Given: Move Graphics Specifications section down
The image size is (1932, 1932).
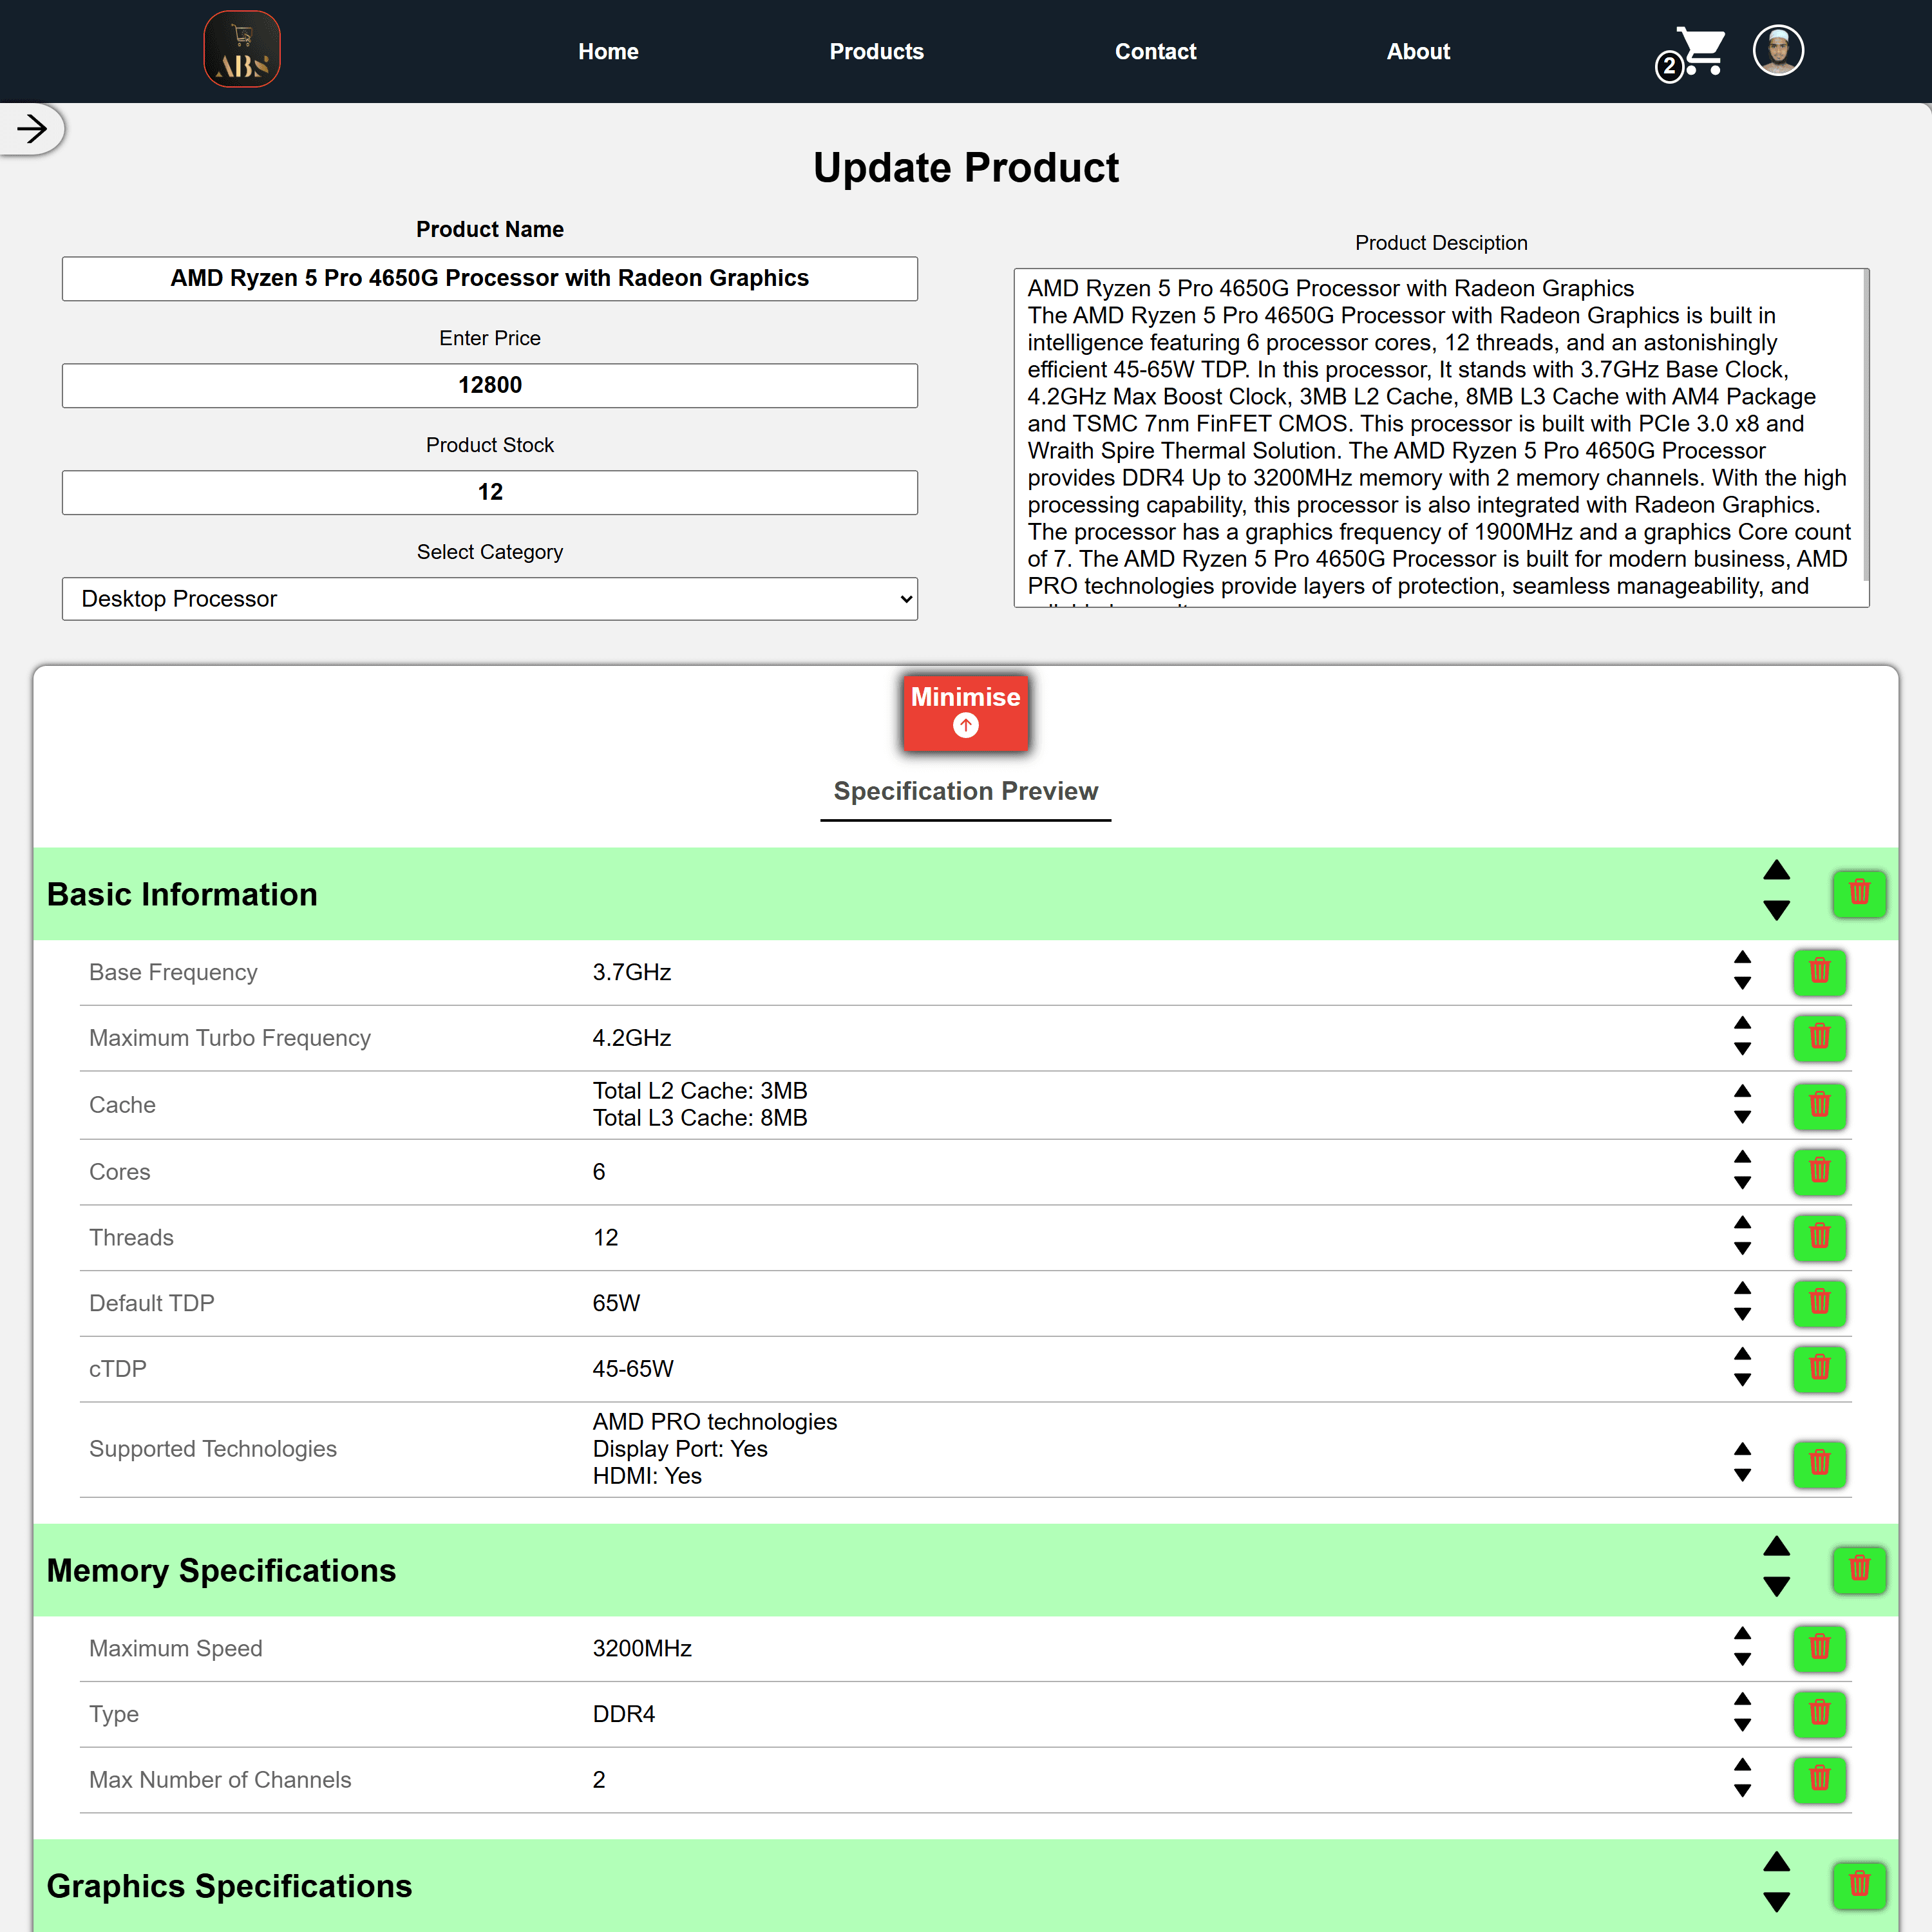Looking at the screenshot, I should (1776, 1902).
